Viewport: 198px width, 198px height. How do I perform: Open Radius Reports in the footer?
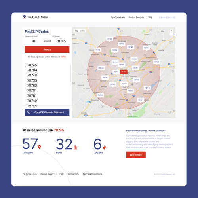point(48,174)
